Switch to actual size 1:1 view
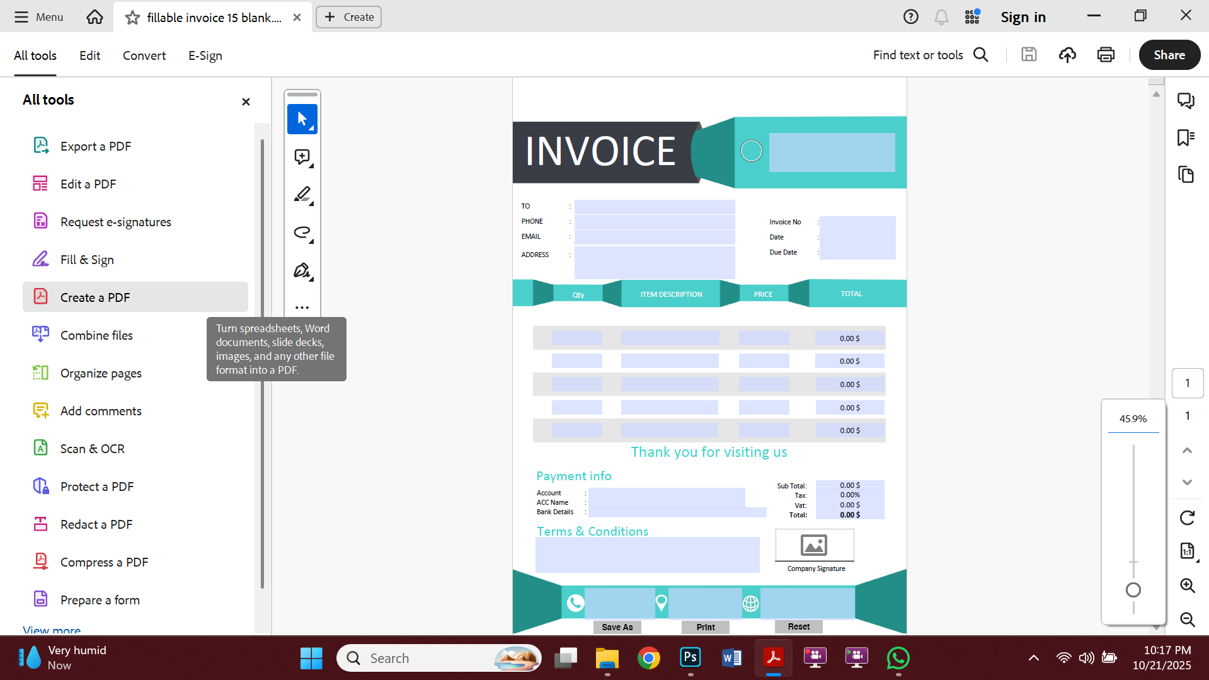Screen dimensions: 1209x680 point(1188,551)
